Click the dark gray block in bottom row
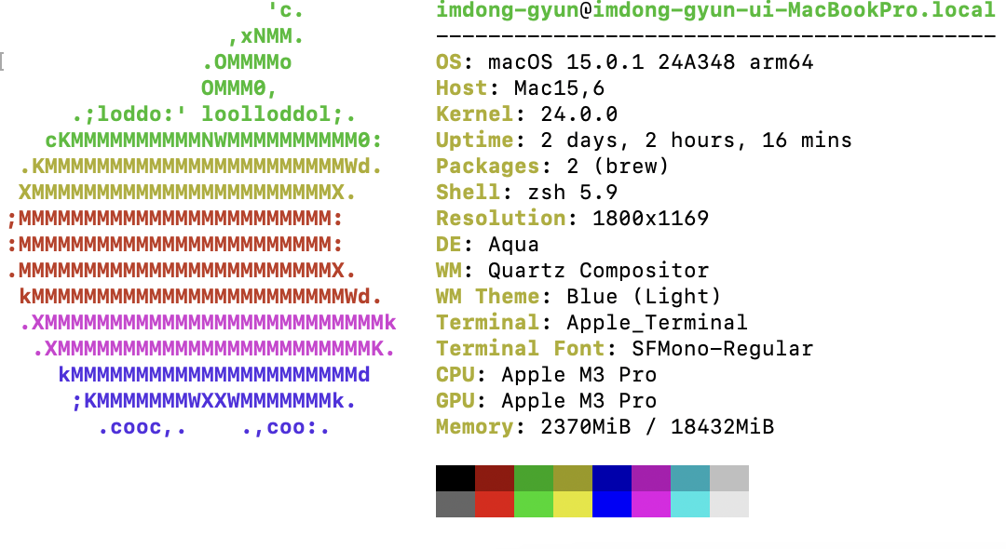This screenshot has height=549, width=1006. click(x=455, y=504)
